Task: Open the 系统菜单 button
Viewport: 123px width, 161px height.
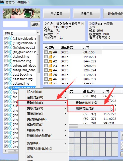Action: [57, 13]
